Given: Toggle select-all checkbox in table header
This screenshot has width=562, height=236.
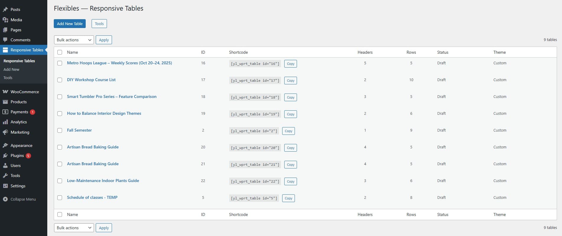Looking at the screenshot, I should coord(60,52).
